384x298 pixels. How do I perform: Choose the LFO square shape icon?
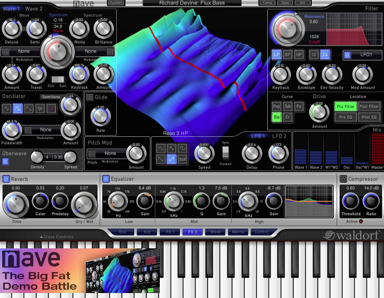click(x=183, y=148)
